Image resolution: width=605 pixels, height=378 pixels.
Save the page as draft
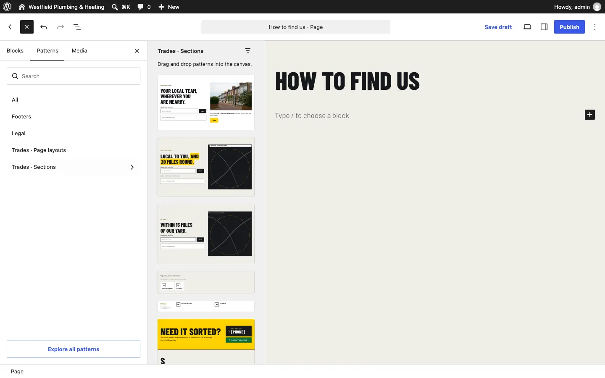(498, 27)
